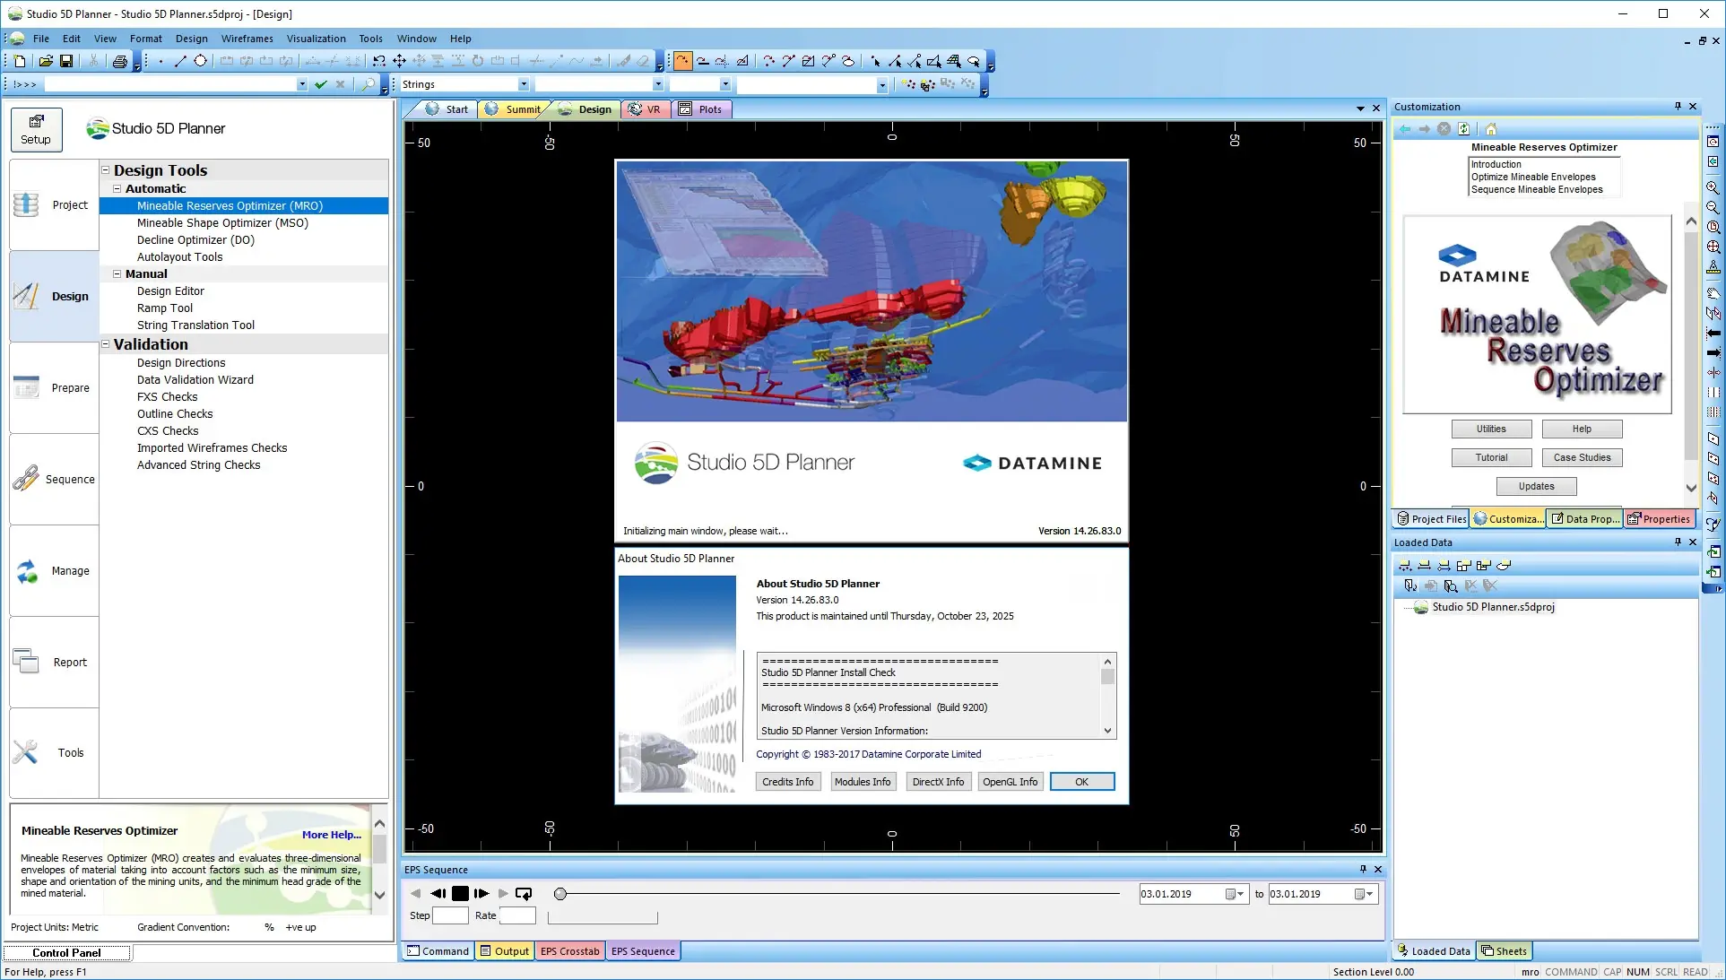
Task: Open the Project section in sidebar
Action: click(x=54, y=205)
